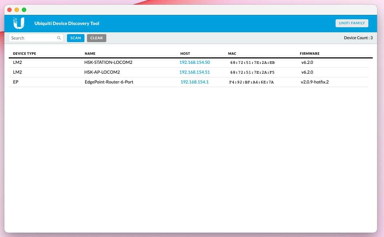Open host link 192.168.154.51
Screen dimensions: 384x237
tap(195, 72)
